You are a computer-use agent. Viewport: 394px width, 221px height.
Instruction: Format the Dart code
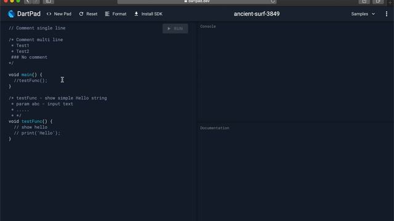(x=116, y=14)
